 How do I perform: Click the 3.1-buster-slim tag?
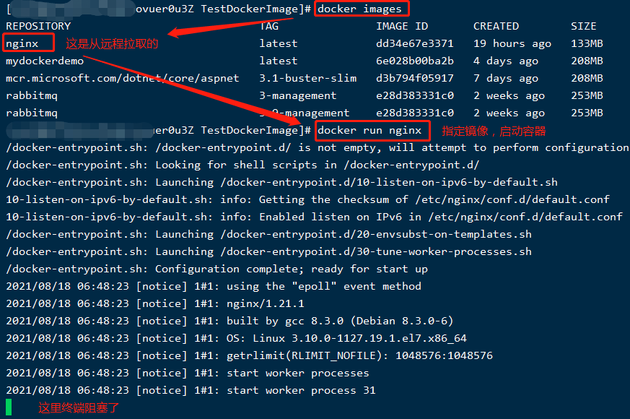307,78
